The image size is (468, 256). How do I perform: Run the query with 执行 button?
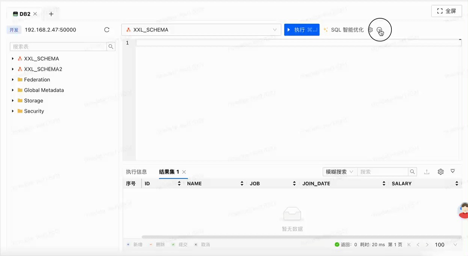302,30
